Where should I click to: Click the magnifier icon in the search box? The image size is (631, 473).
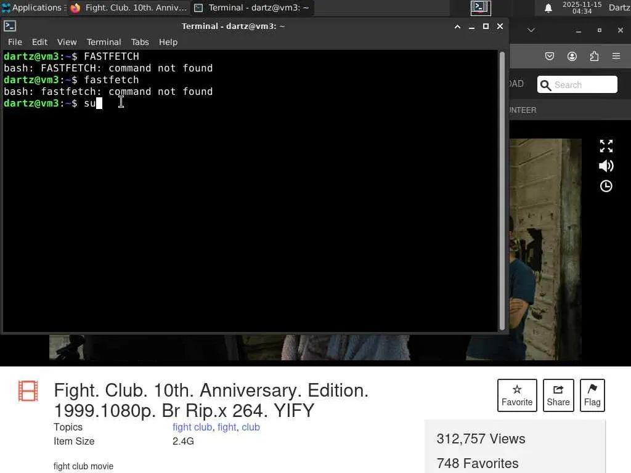click(x=545, y=85)
